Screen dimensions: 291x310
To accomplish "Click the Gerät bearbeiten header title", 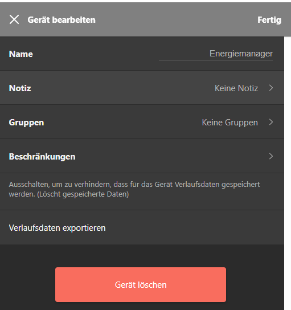I will (x=62, y=20).
